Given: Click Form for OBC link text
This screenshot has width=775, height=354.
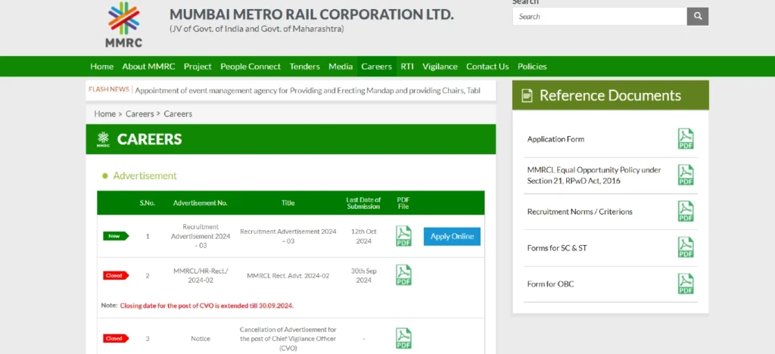Looking at the screenshot, I should tap(551, 284).
